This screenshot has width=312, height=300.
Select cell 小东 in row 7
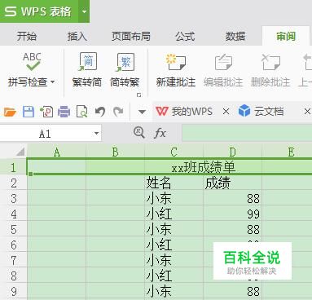(x=174, y=260)
